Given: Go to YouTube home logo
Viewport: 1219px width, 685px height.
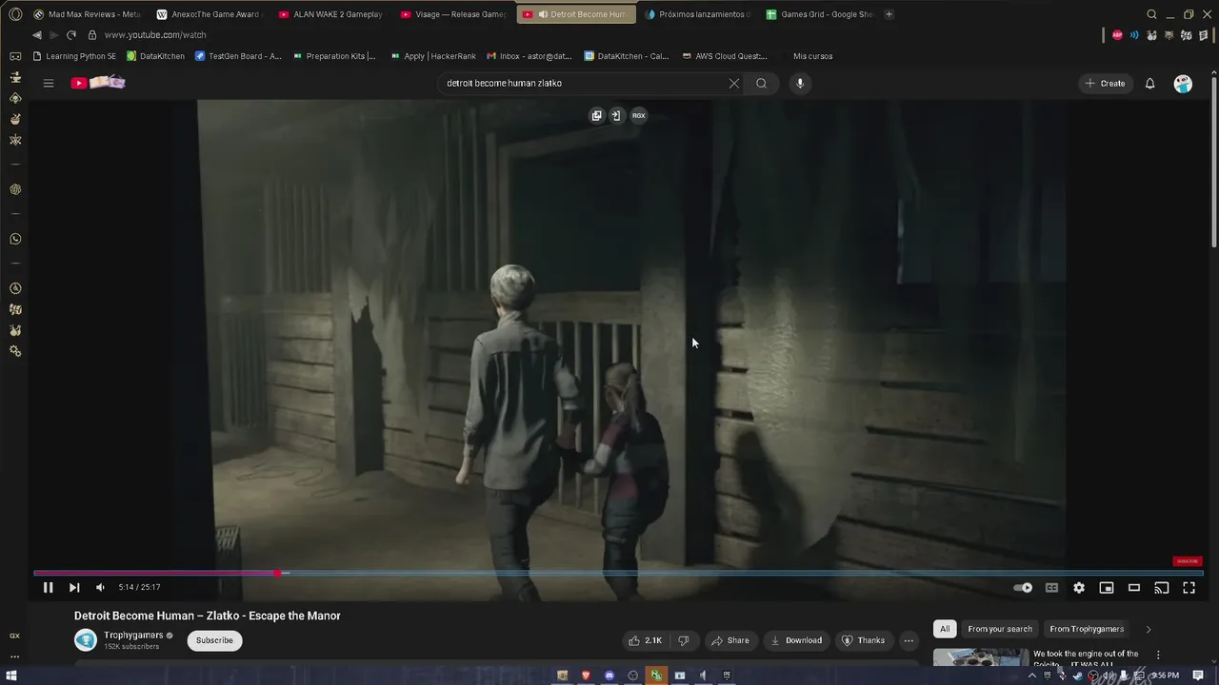Looking at the screenshot, I should pyautogui.click(x=98, y=83).
